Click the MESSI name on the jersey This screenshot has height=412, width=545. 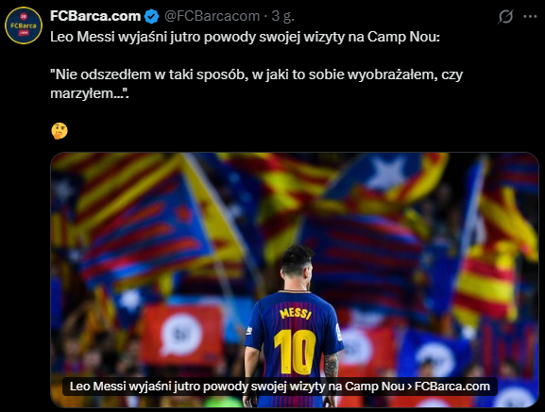point(295,313)
